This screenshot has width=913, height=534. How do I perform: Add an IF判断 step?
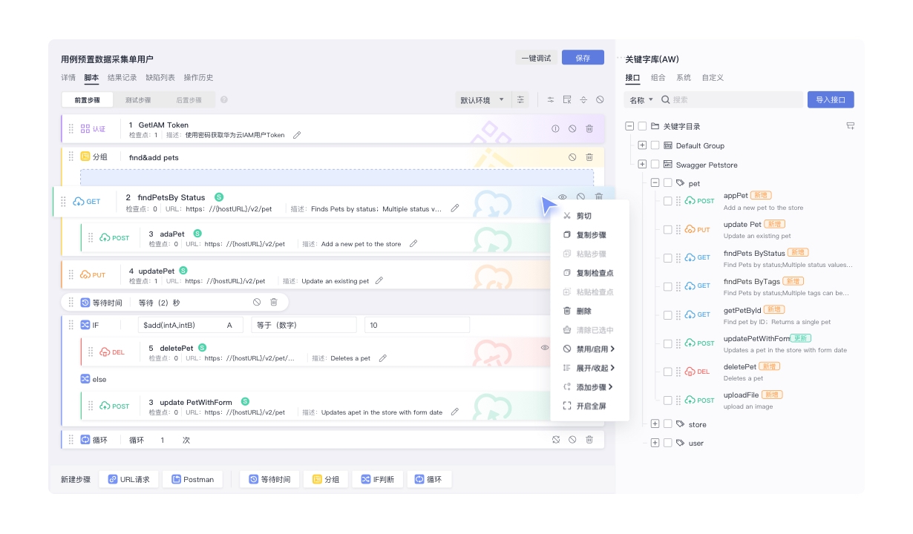click(378, 479)
